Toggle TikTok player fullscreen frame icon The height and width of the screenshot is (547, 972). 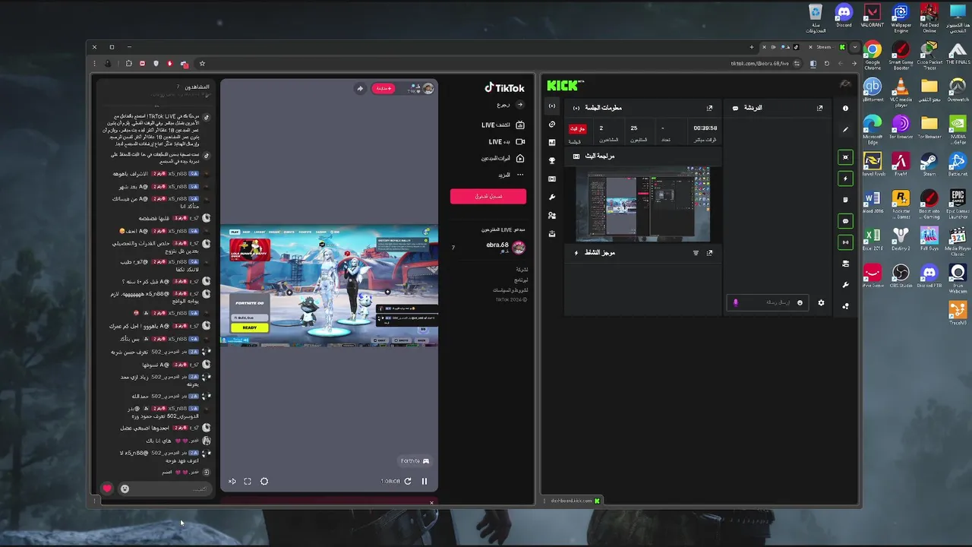(248, 481)
